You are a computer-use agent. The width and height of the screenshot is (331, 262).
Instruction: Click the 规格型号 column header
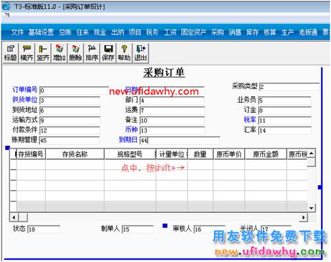tap(130, 154)
